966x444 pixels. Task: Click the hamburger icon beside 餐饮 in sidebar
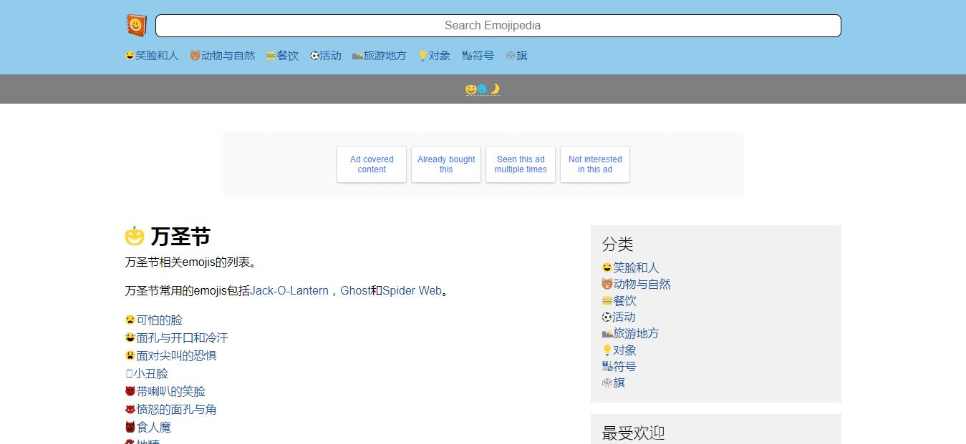[x=606, y=300]
